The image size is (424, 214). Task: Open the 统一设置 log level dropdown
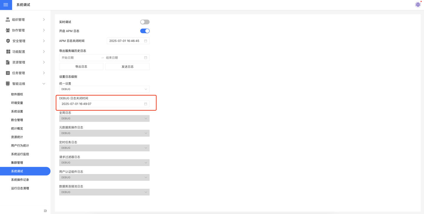(104, 89)
